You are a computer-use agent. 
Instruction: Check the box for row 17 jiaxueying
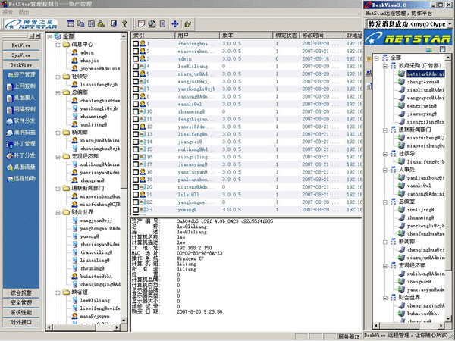(x=136, y=164)
